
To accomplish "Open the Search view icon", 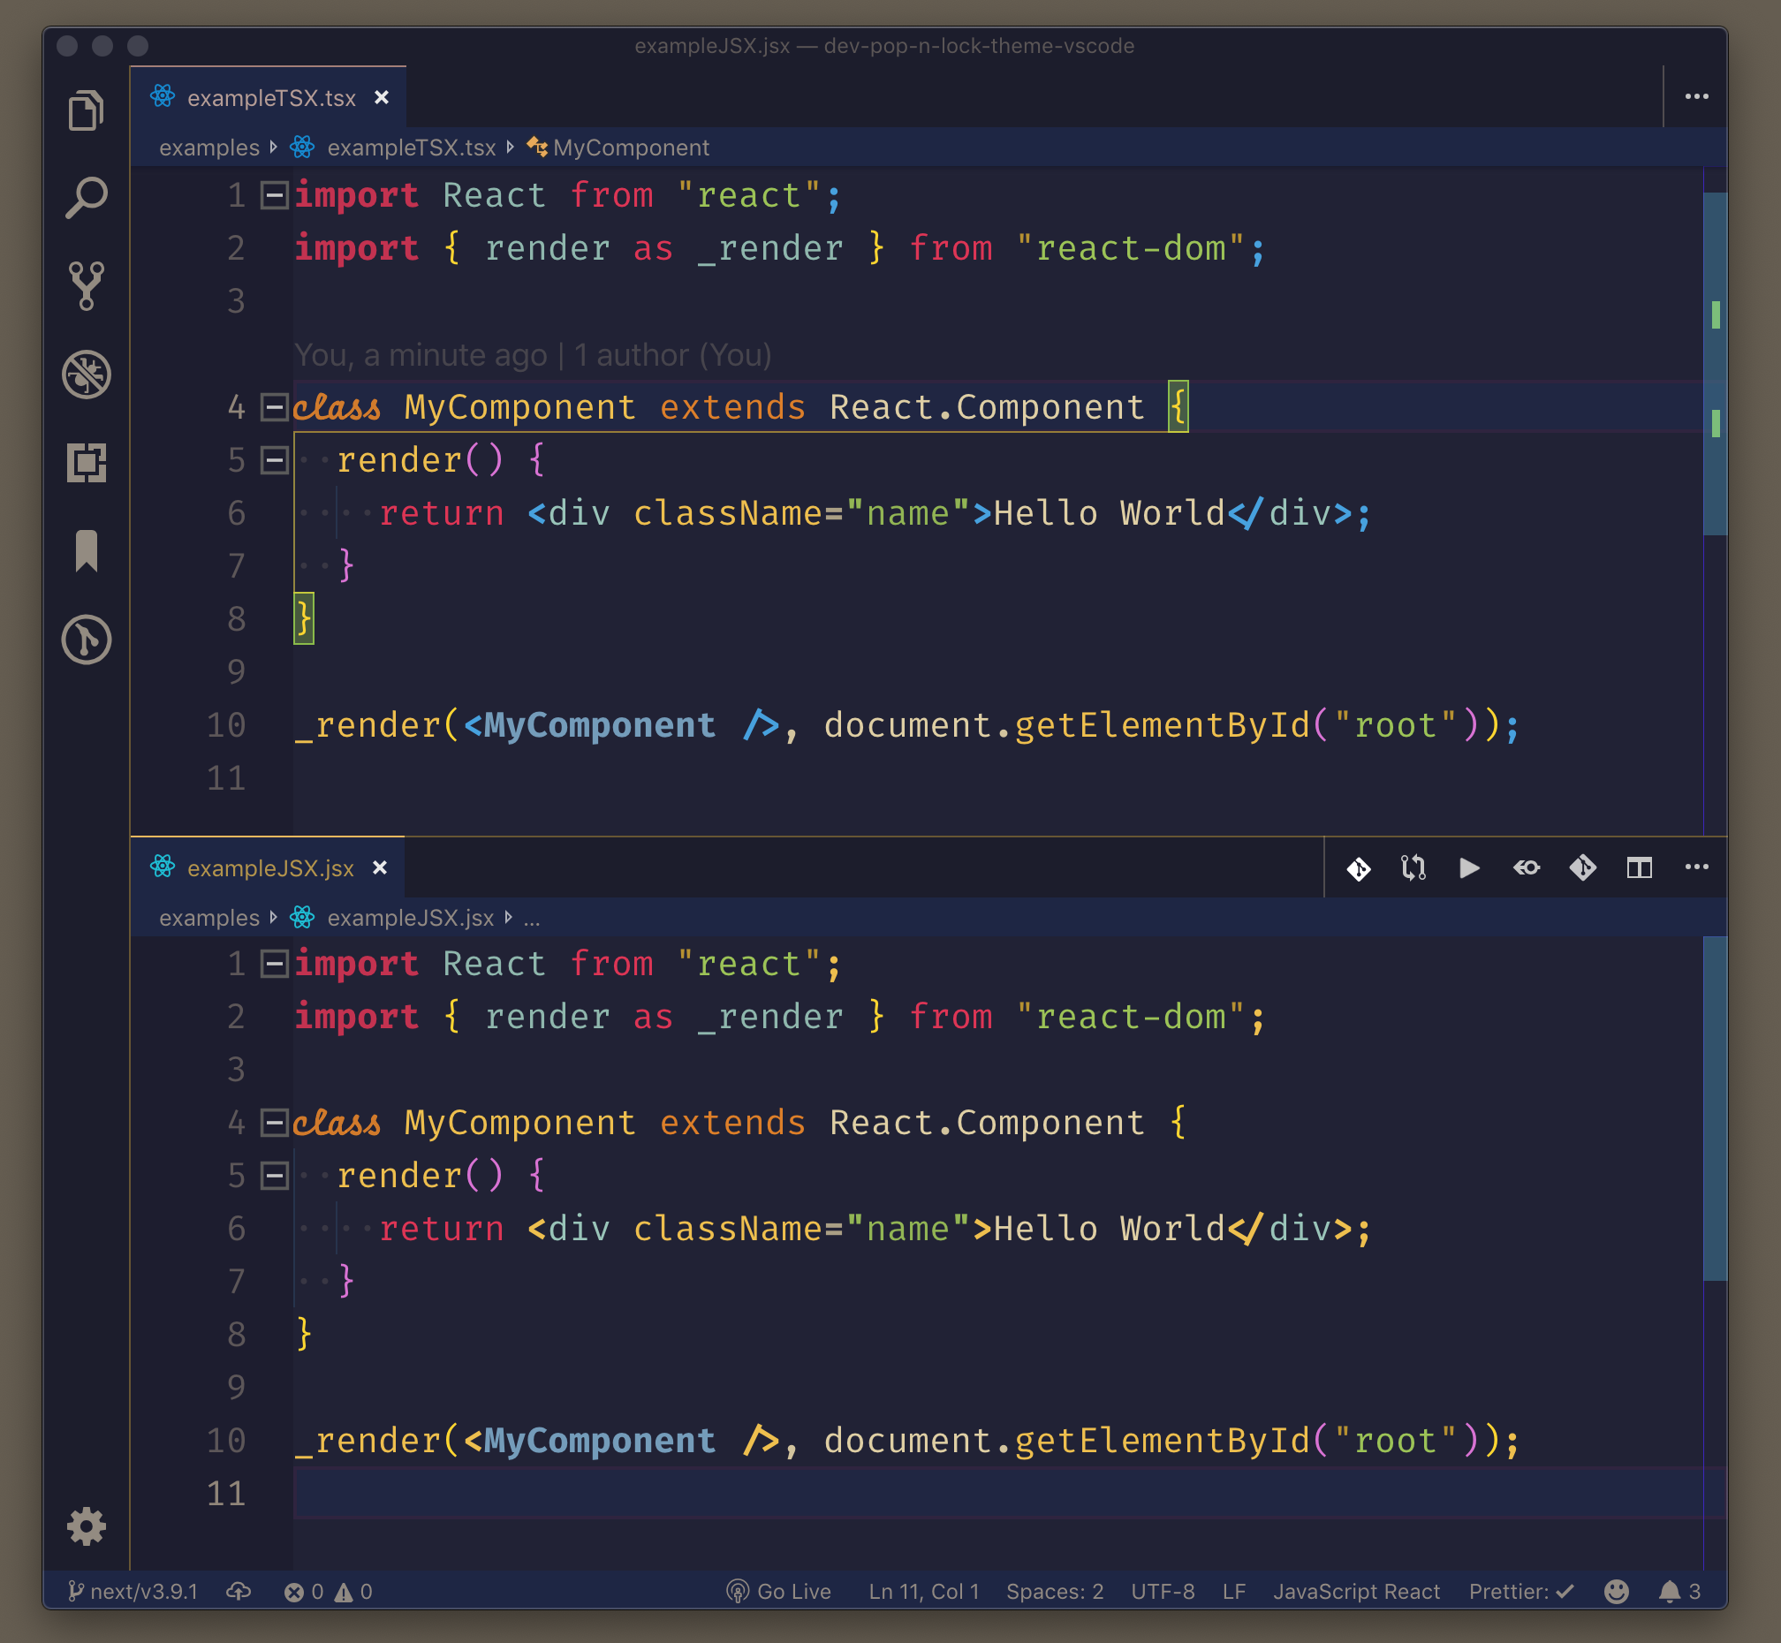I will [87, 197].
